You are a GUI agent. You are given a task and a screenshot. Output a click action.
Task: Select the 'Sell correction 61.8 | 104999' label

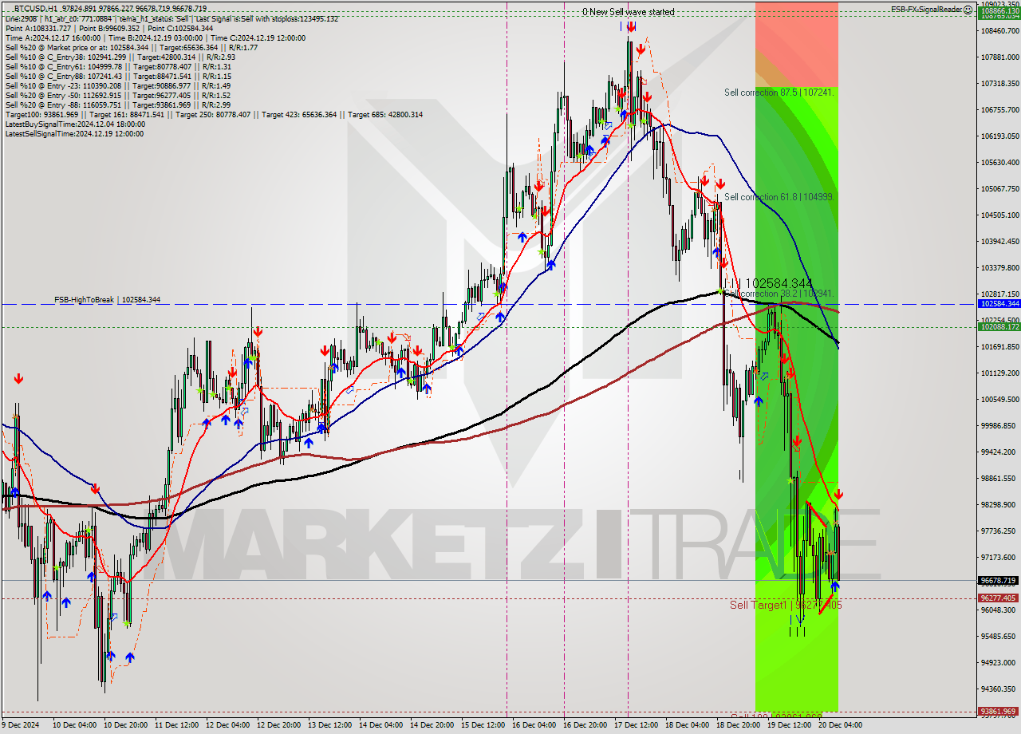[779, 197]
